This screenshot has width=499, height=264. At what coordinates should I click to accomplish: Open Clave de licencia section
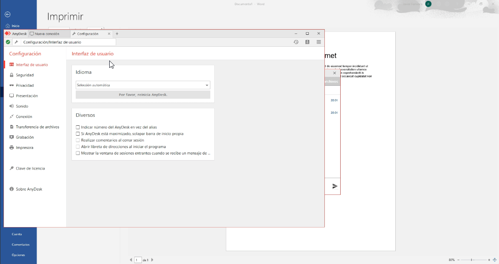[x=30, y=168]
